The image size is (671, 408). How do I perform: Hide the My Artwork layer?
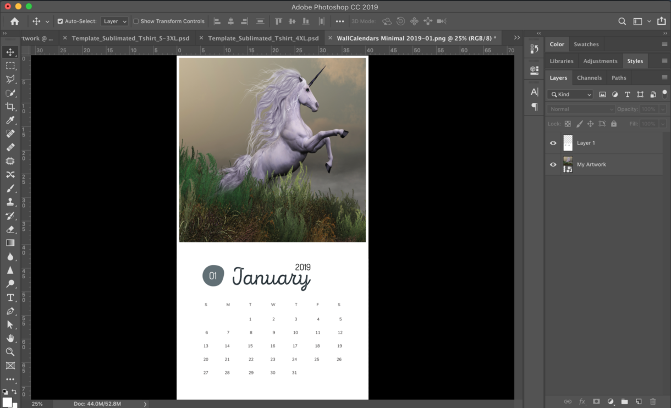[x=553, y=164]
